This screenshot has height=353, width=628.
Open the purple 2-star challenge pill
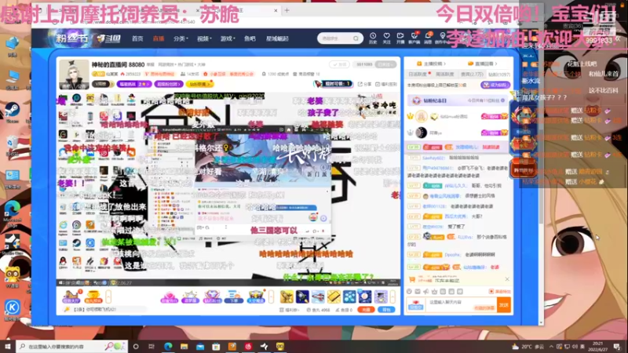pyautogui.click(x=134, y=84)
